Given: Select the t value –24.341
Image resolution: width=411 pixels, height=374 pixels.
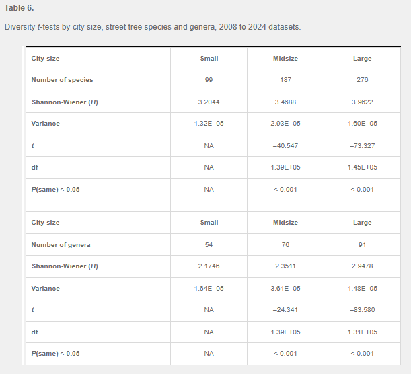Looking at the screenshot, I should click(x=285, y=310).
